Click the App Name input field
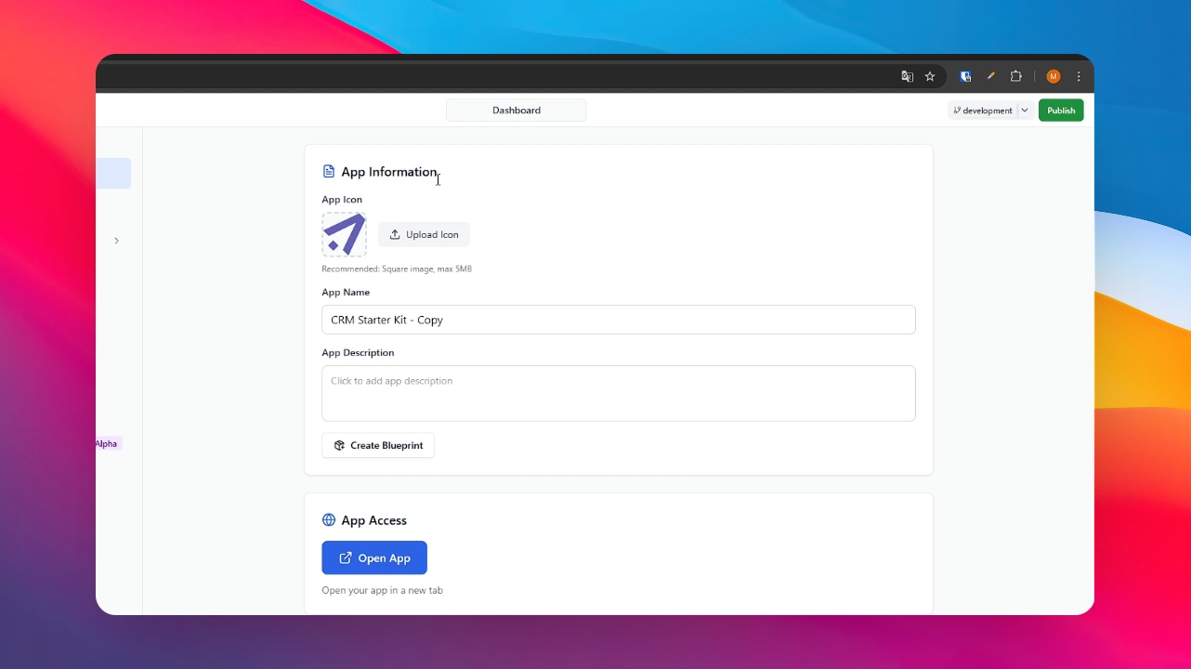Viewport: 1191px width, 669px height. (x=619, y=320)
